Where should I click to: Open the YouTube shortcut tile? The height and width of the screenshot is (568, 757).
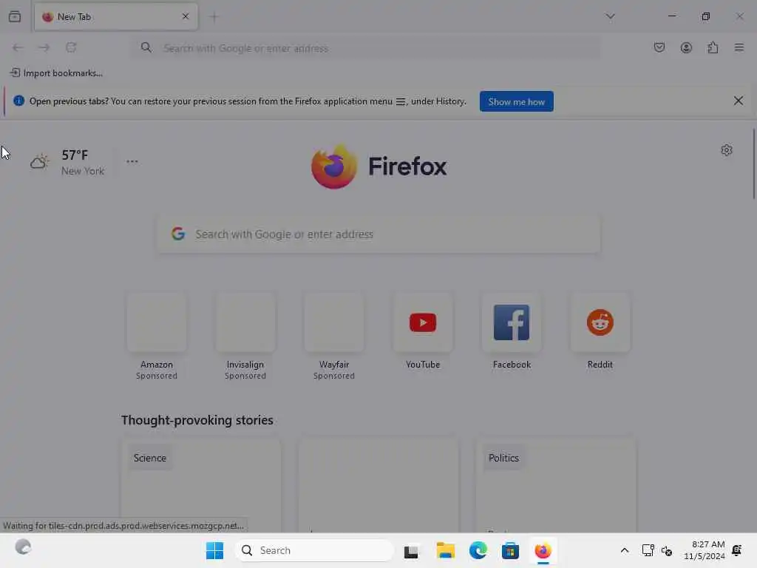click(423, 332)
